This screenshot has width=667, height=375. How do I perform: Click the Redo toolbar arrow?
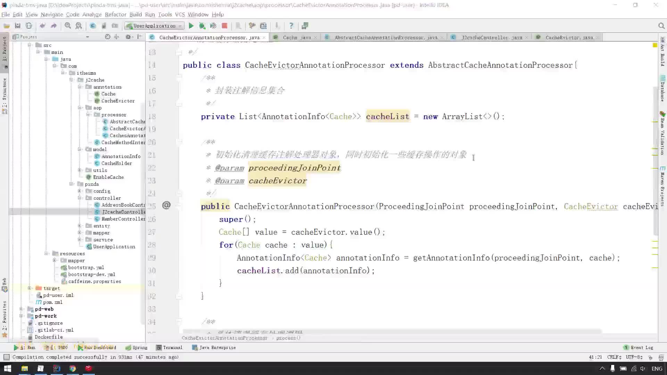[x=53, y=26]
